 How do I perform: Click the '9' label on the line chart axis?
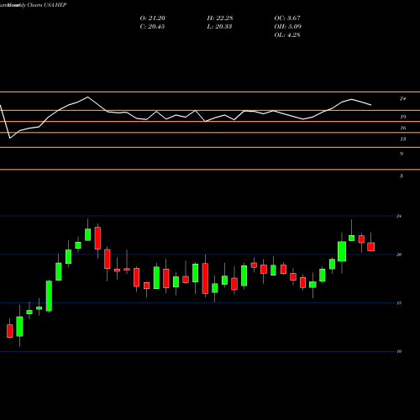point(402,154)
